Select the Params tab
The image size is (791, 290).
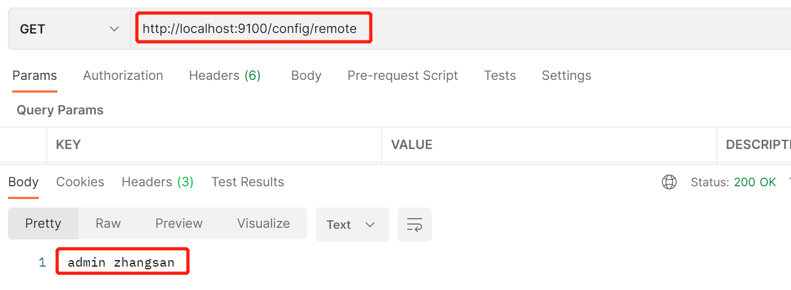(x=35, y=76)
